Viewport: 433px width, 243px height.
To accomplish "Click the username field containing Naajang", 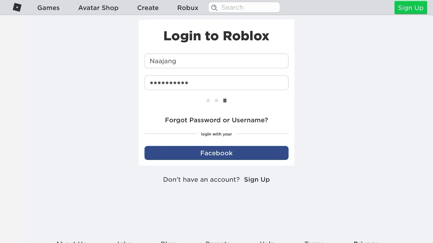I will (x=216, y=61).
